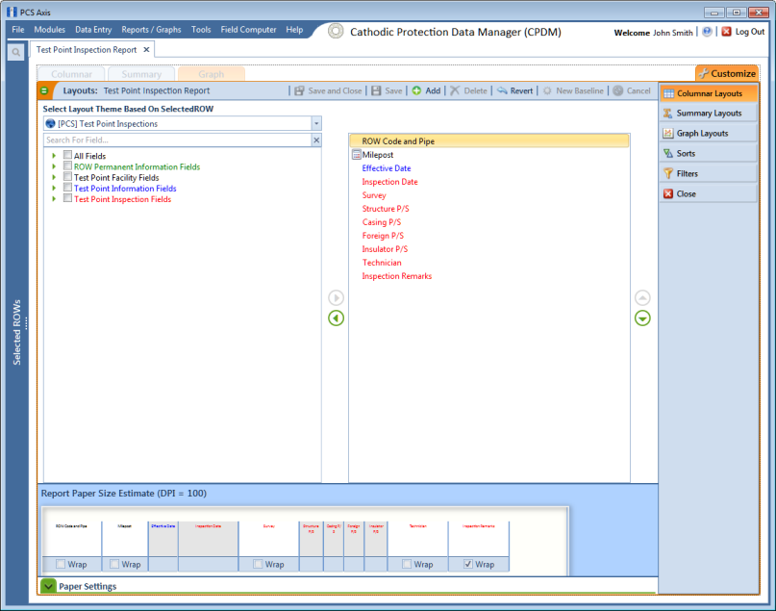Check Test Point Inspection Fields checkbox

click(68, 198)
